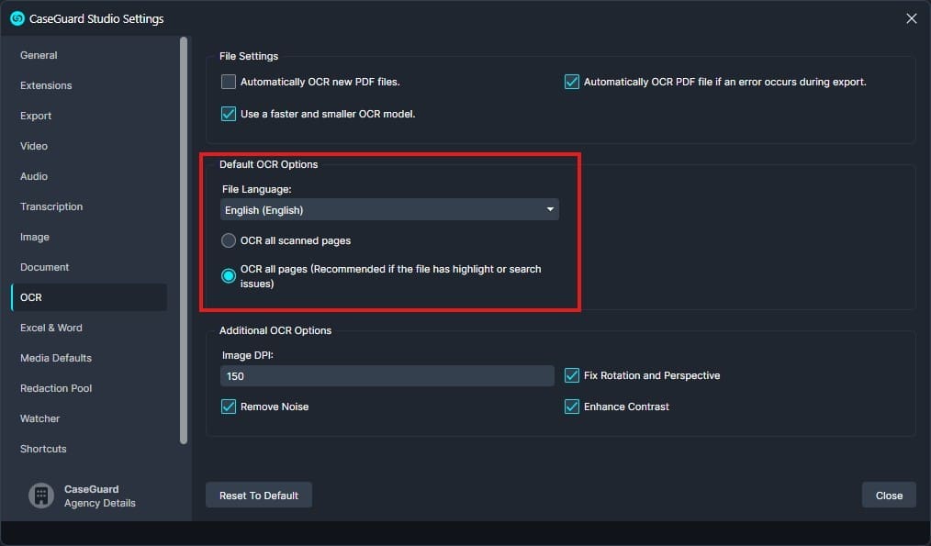Image resolution: width=931 pixels, height=546 pixels.
Task: Click the Reset To Default button
Action: (259, 495)
